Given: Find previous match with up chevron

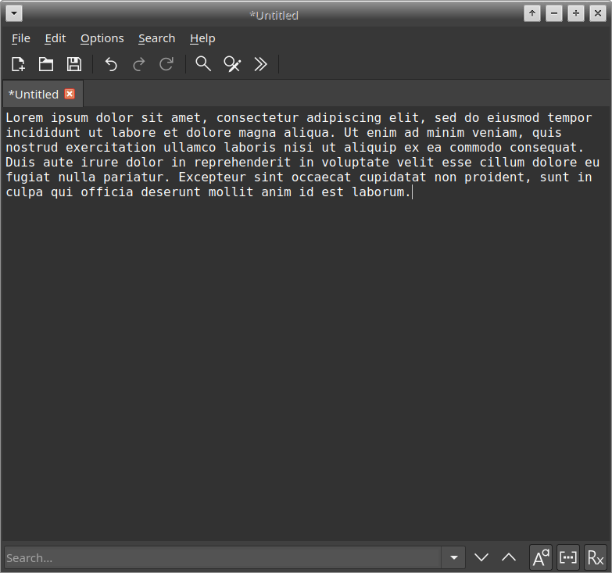Looking at the screenshot, I should 509,558.
